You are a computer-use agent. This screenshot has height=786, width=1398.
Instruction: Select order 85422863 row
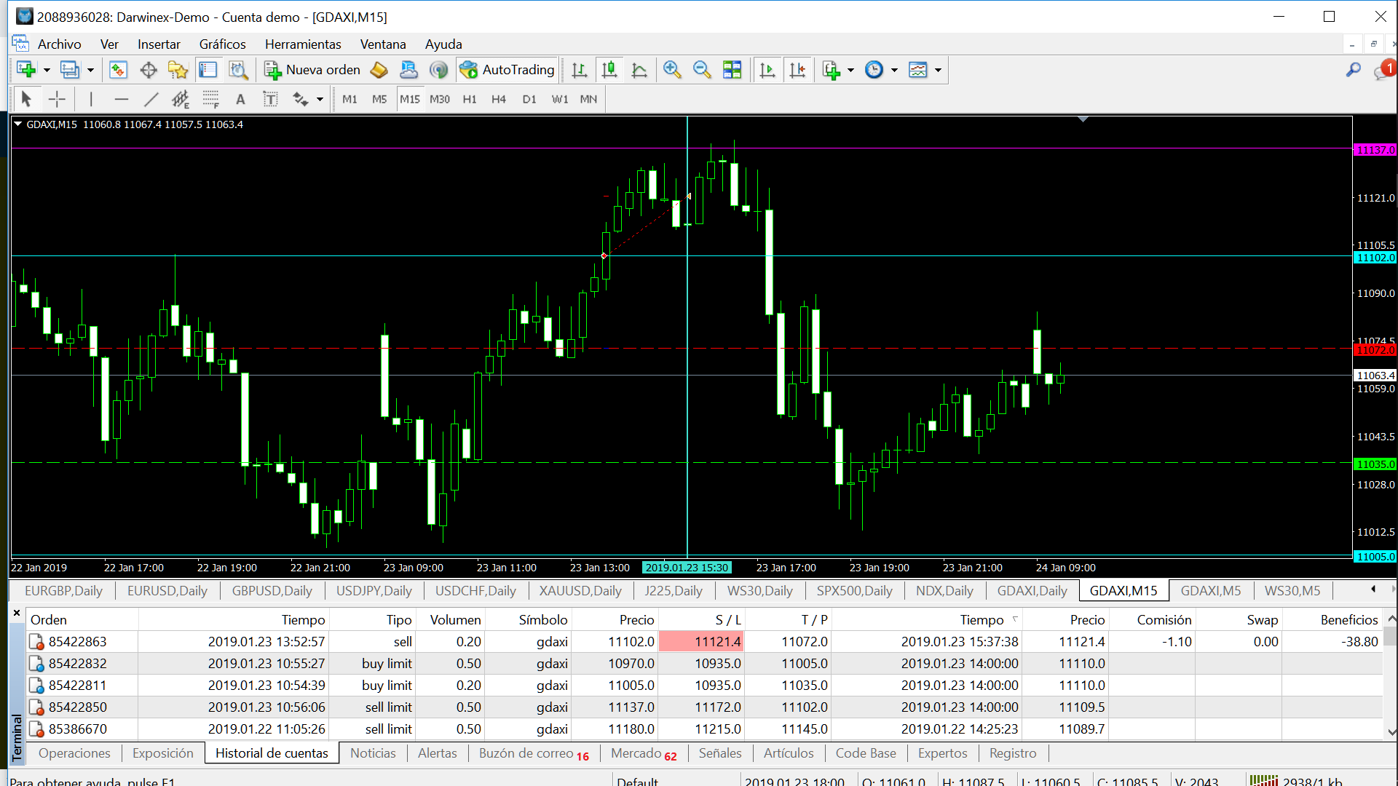[77, 641]
